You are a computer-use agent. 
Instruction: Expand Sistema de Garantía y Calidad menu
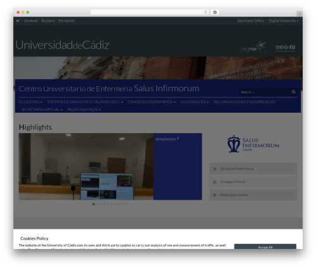(x=85, y=102)
